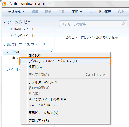Click the ごみ箱 - Windows Live メール title text
Viewport: 129px width, 127px height.
click(29, 4)
